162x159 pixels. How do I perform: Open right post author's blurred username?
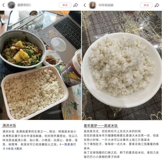pos(106,5)
